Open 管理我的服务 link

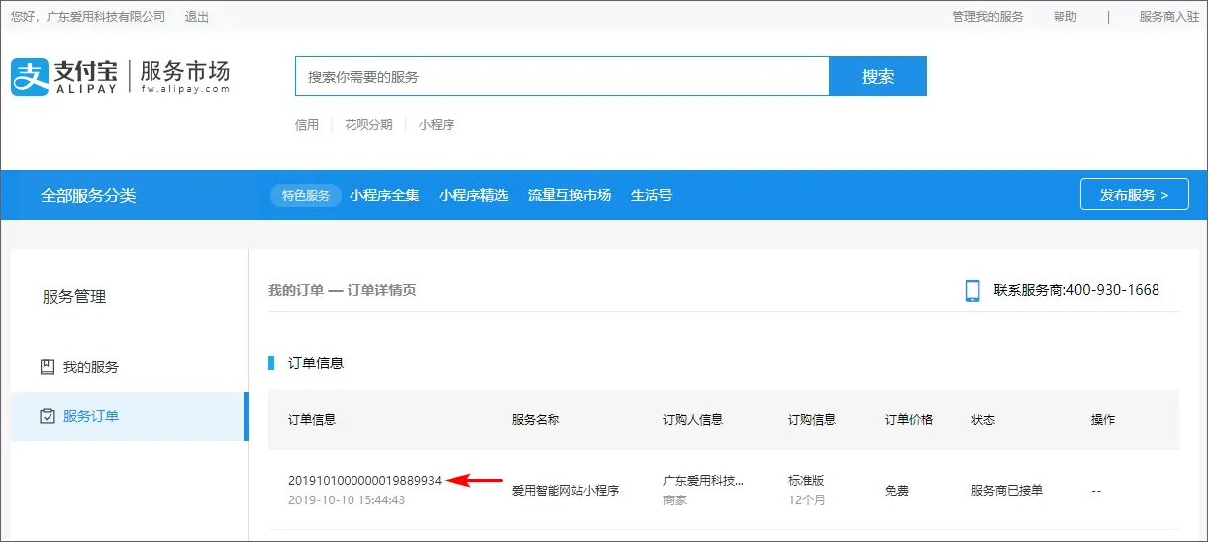(987, 17)
